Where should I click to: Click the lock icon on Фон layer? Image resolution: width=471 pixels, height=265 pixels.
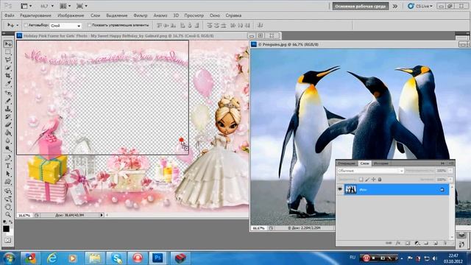[x=442, y=190]
